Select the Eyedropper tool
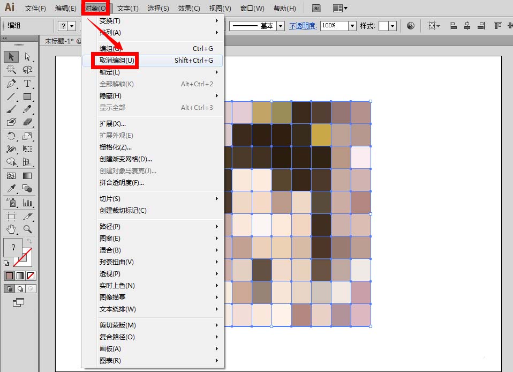 11,189
